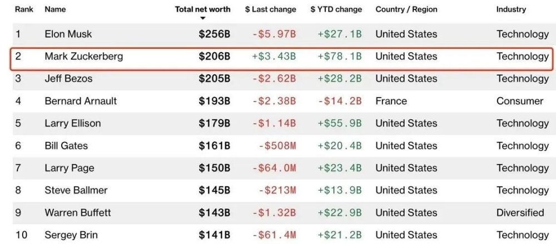Open Sergey Brin's profile
This screenshot has height=244, width=556.
pyautogui.click(x=71, y=235)
